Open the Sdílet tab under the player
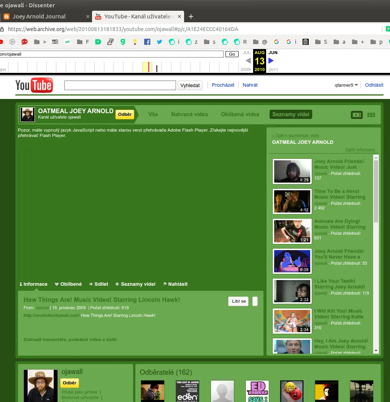The height and width of the screenshot is (402, 390). [99, 284]
